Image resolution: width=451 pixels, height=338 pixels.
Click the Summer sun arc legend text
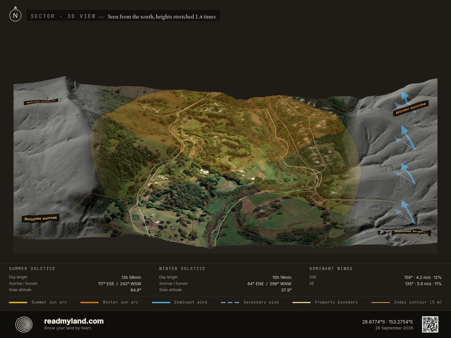coord(49,302)
